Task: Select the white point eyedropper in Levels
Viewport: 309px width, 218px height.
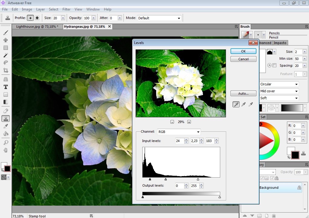Action: tap(251, 104)
